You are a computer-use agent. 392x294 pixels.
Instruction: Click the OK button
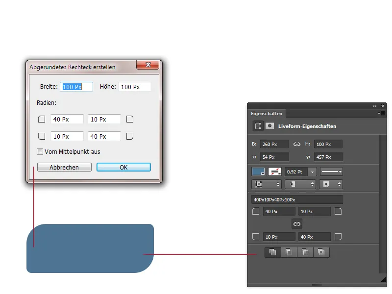tap(123, 167)
